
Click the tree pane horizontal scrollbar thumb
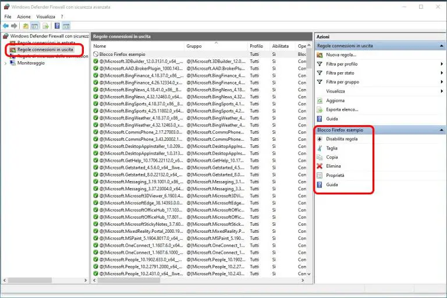(x=30, y=281)
